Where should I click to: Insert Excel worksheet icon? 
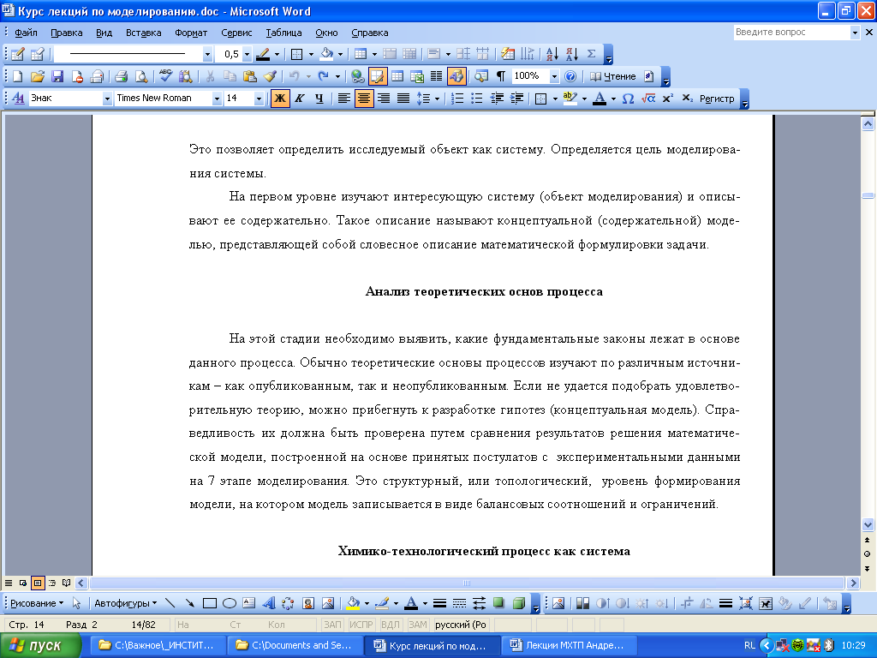coord(417,76)
